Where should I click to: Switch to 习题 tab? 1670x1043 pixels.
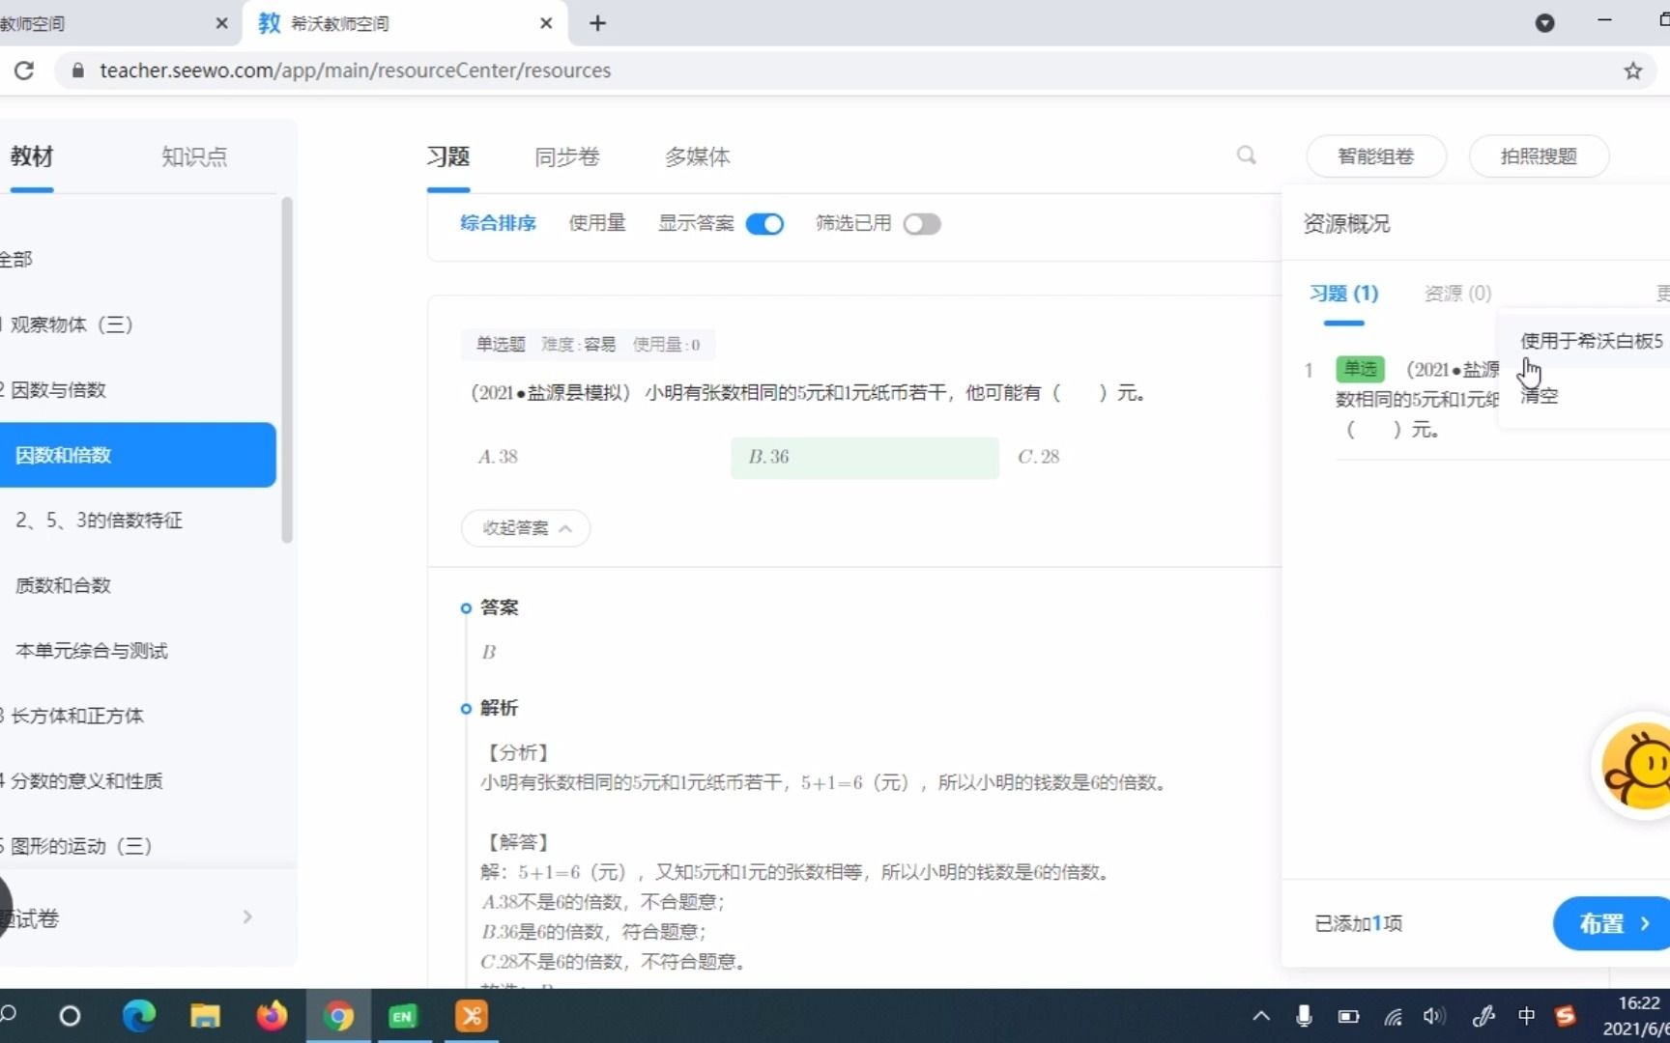tap(448, 156)
